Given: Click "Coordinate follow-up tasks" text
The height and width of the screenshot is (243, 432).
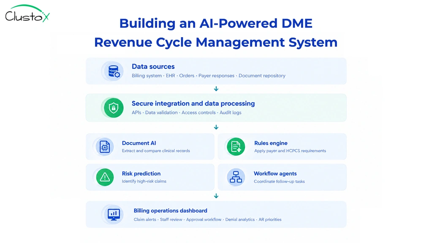Looking at the screenshot, I should [279, 181].
